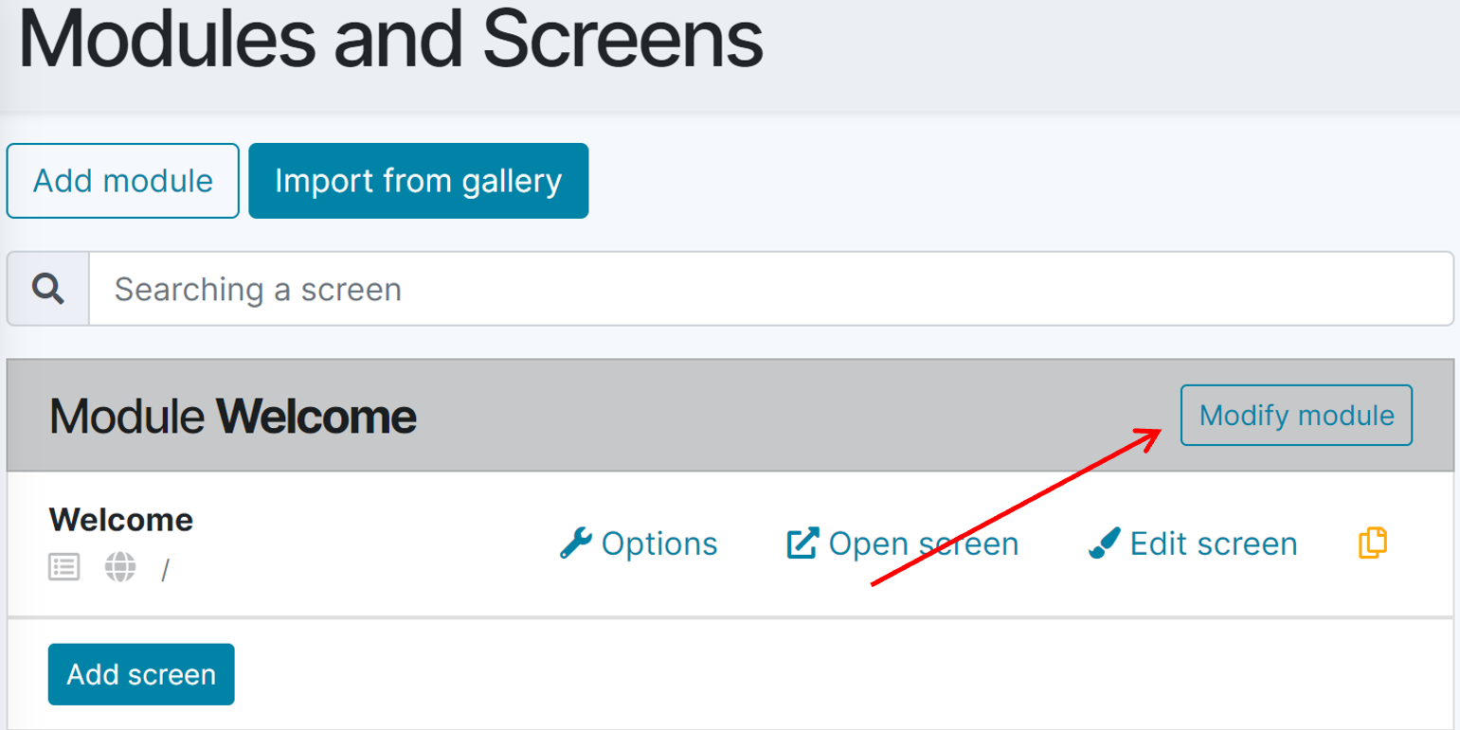The image size is (1460, 730).
Task: Select the Edit screen link text
Action: pyautogui.click(x=1213, y=543)
